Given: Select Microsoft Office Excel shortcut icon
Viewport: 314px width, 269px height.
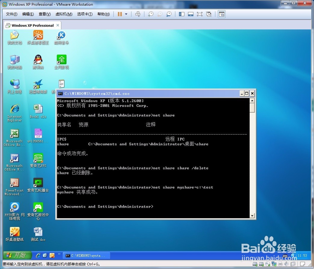Looking at the screenshot, I should click(x=14, y=138).
